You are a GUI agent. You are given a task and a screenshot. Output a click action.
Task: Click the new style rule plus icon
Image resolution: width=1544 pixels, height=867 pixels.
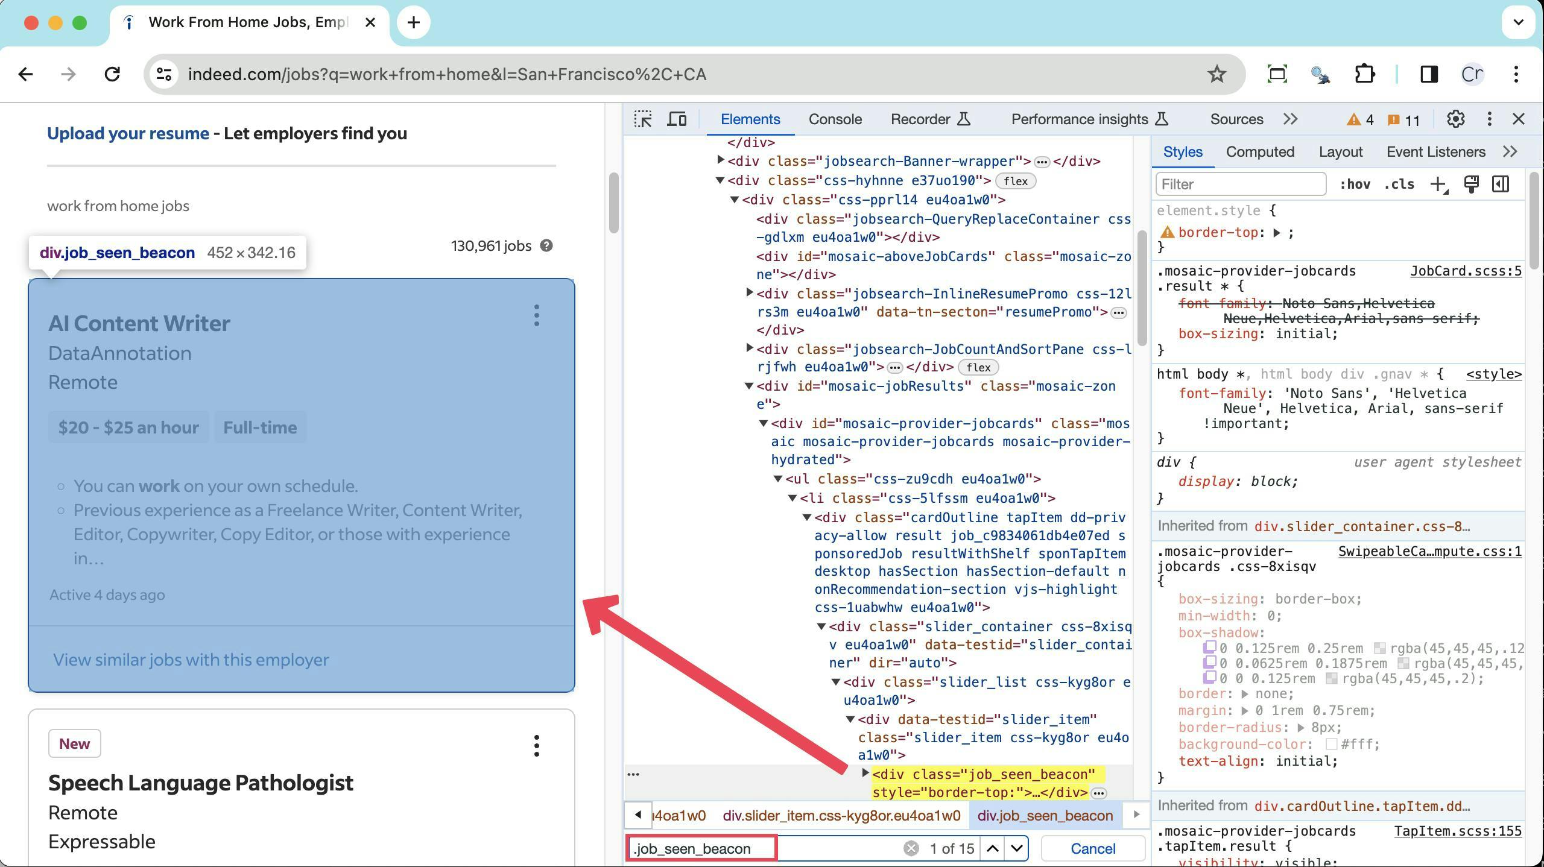point(1438,184)
